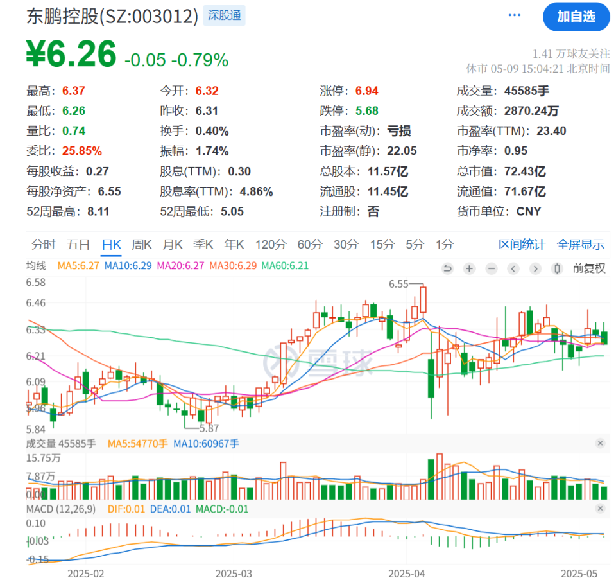Click the DIF:0.01 indicator label
616x587 pixels.
coord(126,509)
